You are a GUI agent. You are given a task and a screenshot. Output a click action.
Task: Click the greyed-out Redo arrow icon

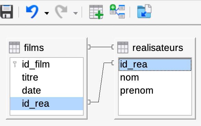61,12
